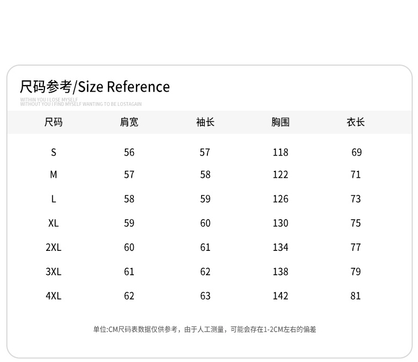This screenshot has height=362, width=418.
Task: Click the measurement disclaimer note at bottom
Action: pyautogui.click(x=205, y=329)
